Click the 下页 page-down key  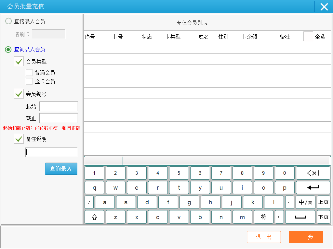[x=323, y=217]
